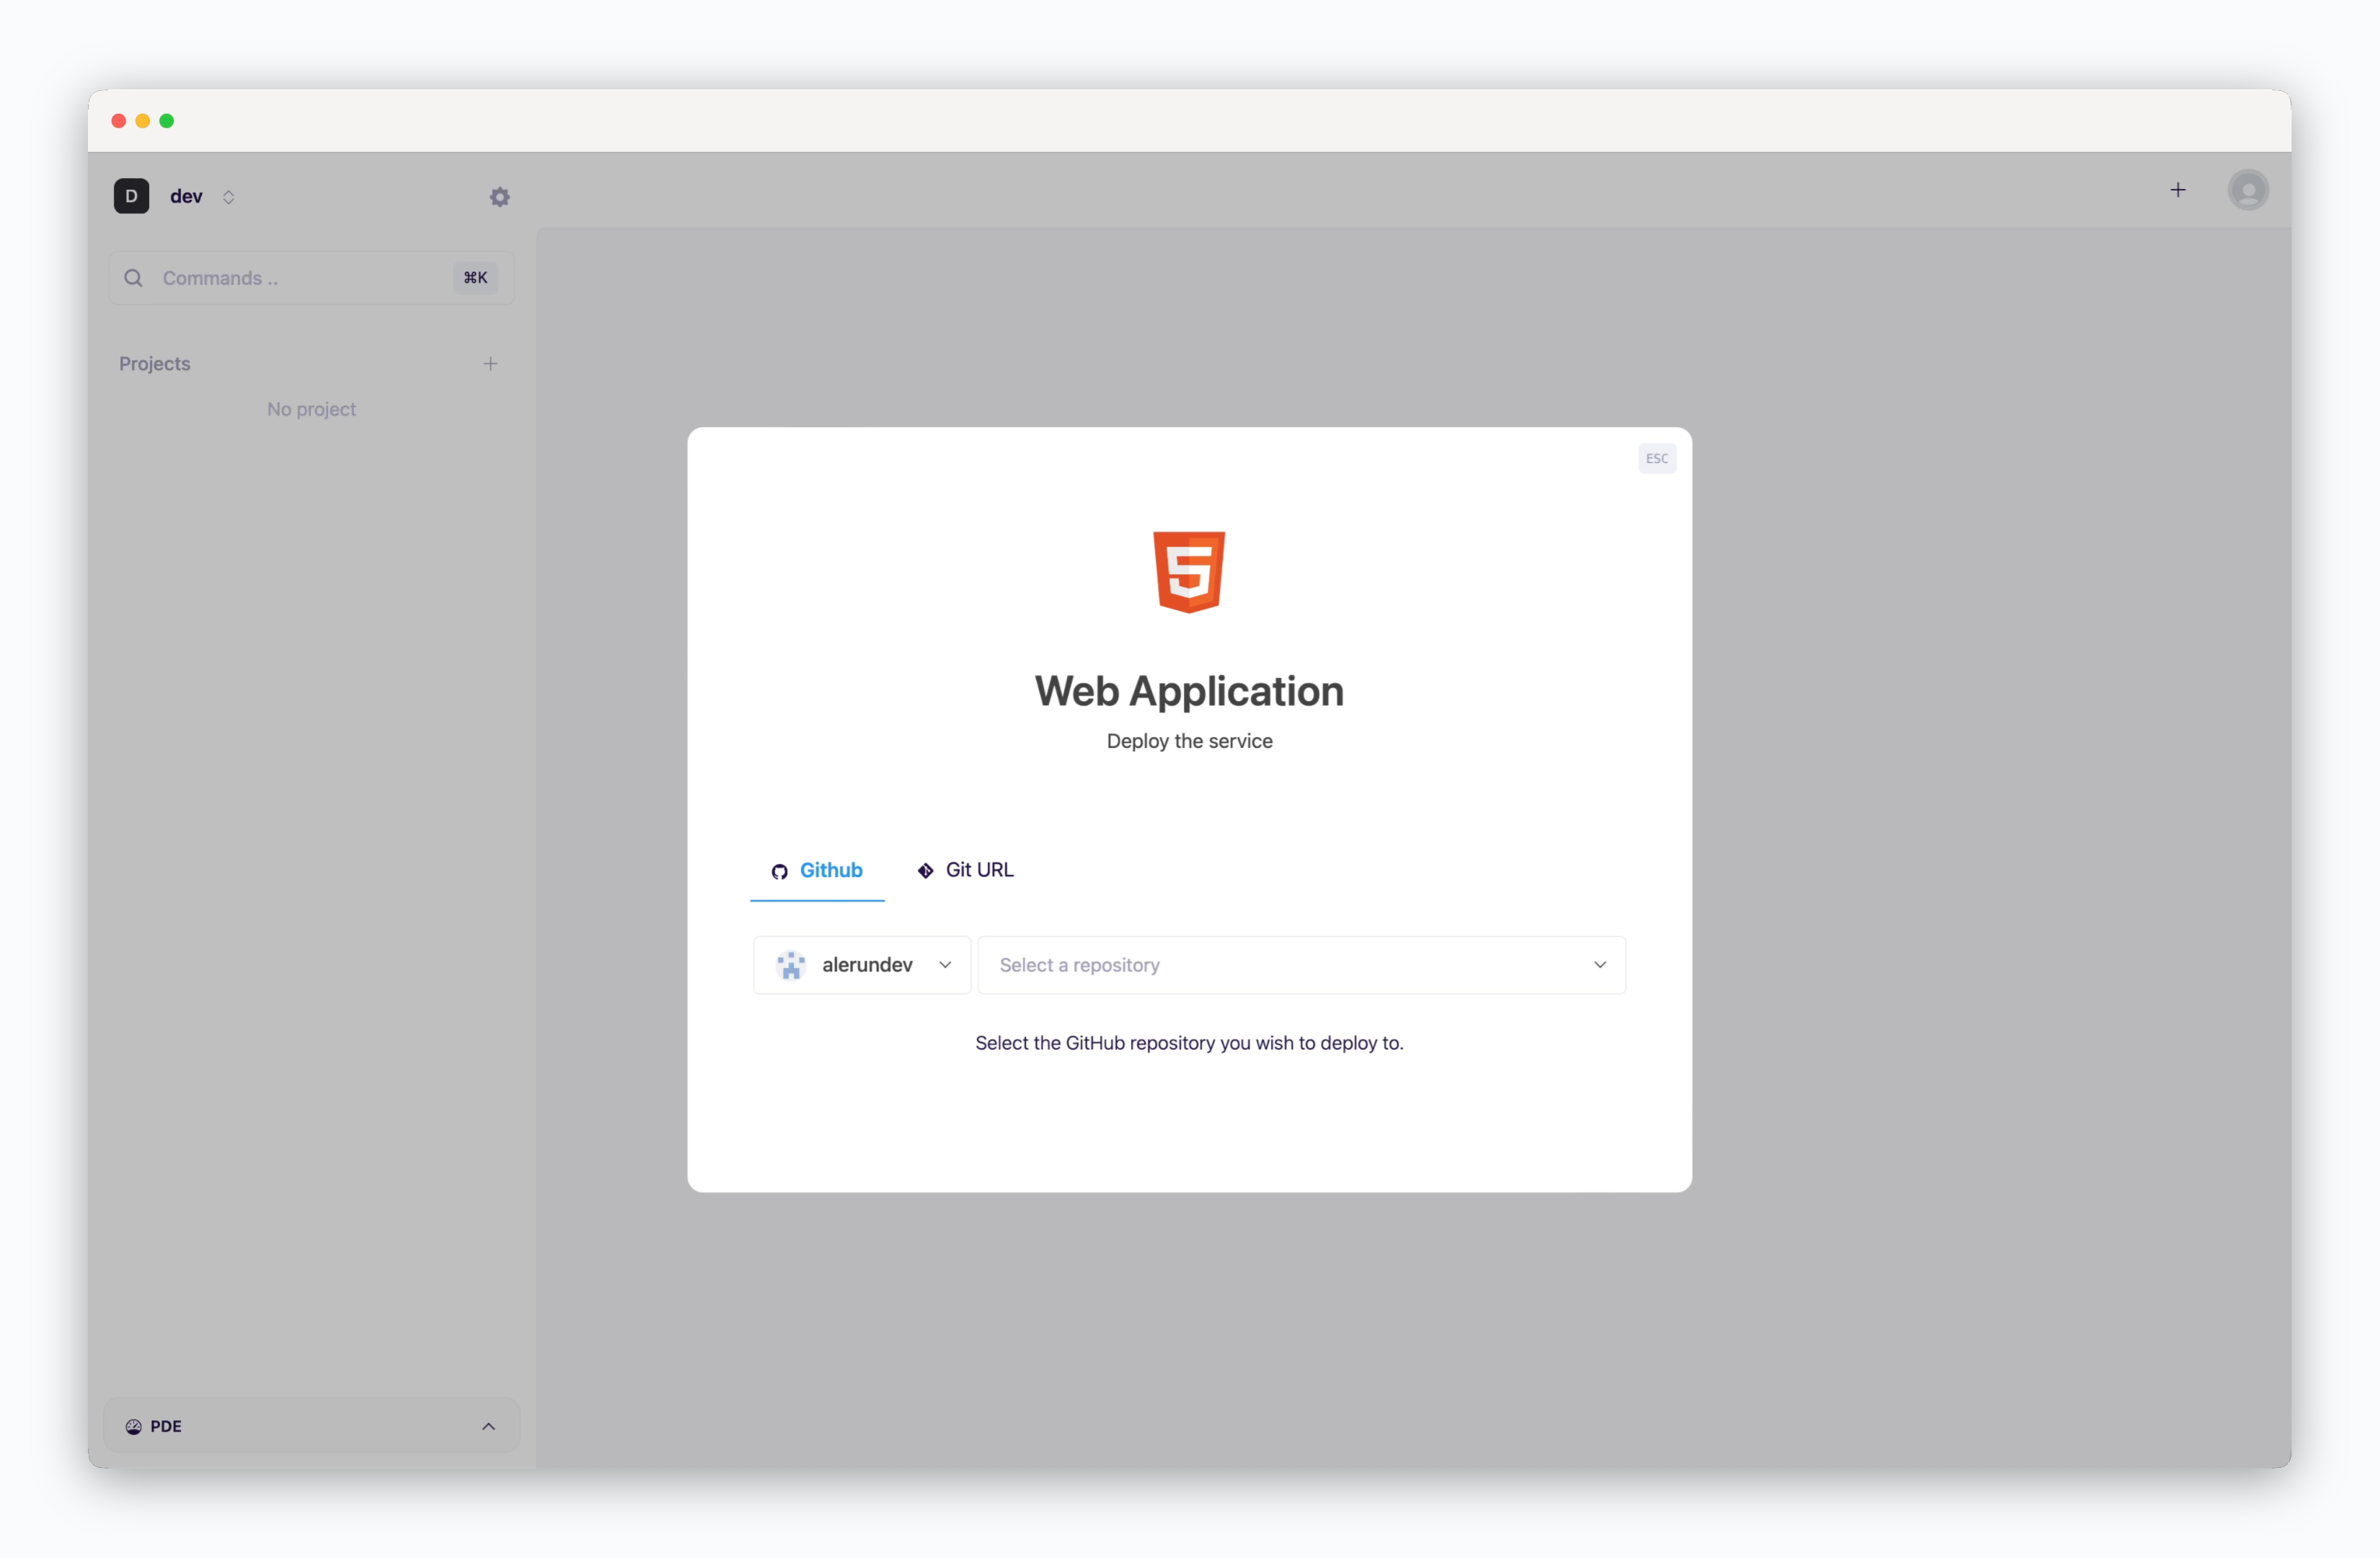Viewport: 2380px width, 1558px height.
Task: Switch to the Git URL tab
Action: click(966, 871)
